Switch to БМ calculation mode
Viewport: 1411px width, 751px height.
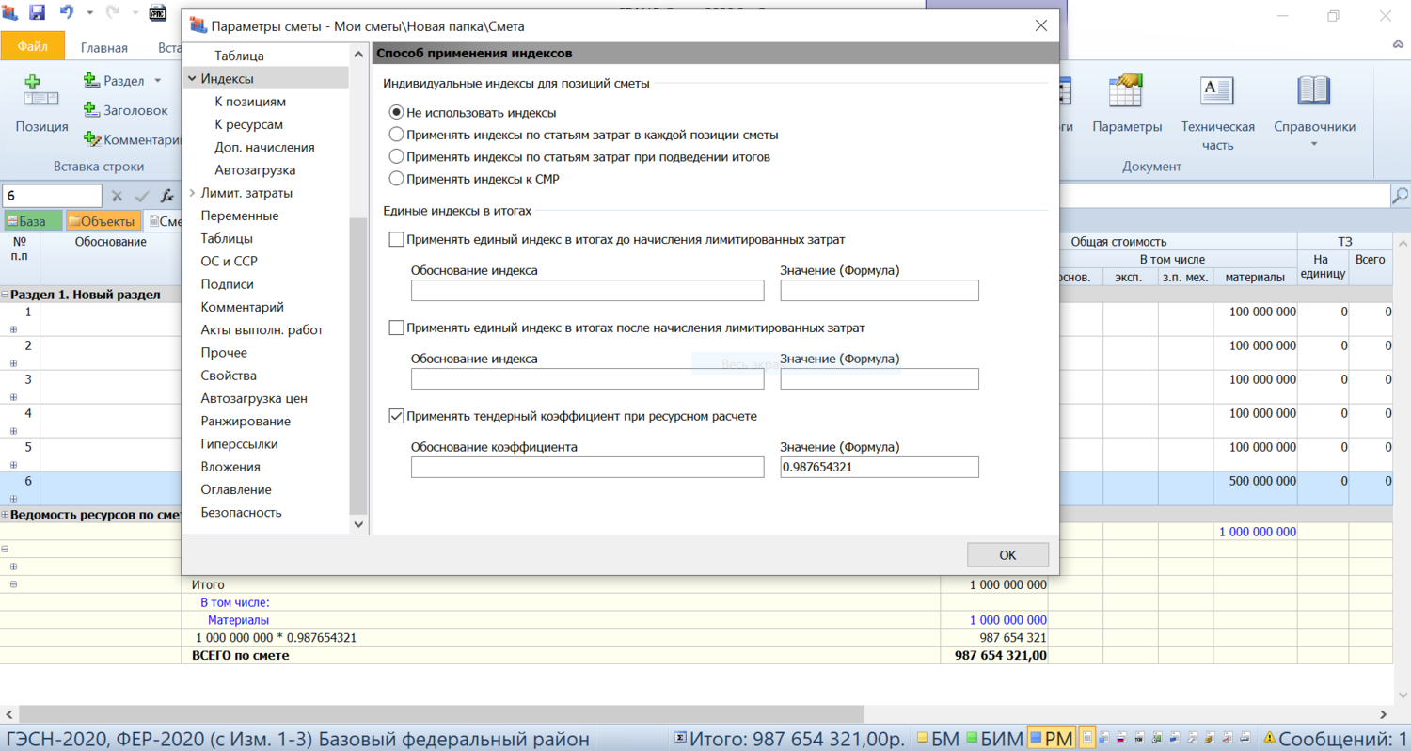point(938,739)
